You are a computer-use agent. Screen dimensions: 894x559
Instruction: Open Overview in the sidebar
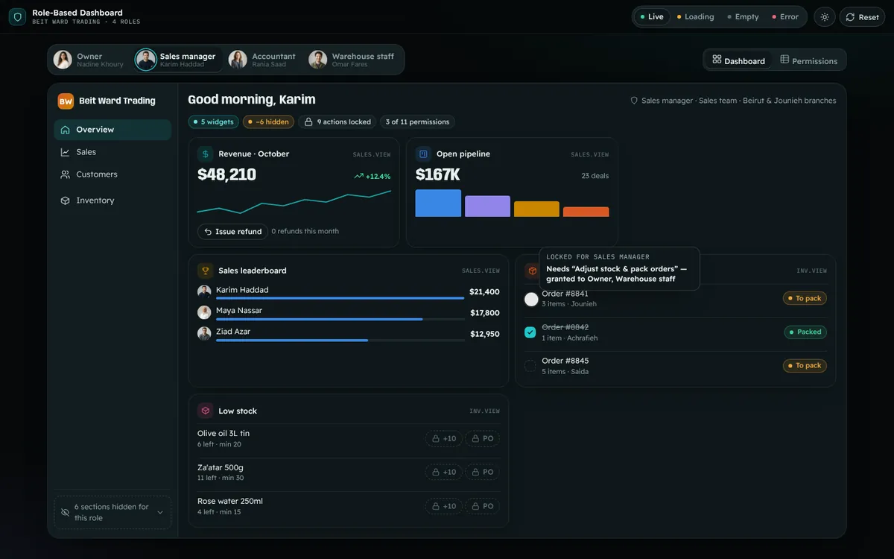112,130
